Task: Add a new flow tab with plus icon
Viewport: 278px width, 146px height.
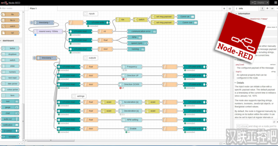Action: tap(224, 8)
